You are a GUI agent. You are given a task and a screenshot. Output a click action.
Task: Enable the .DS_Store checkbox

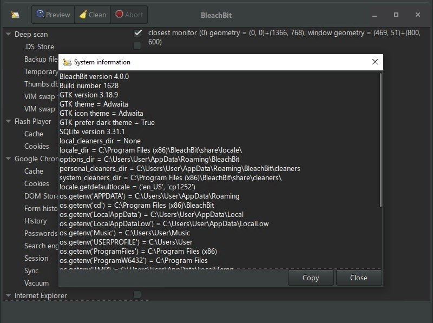(137, 45)
